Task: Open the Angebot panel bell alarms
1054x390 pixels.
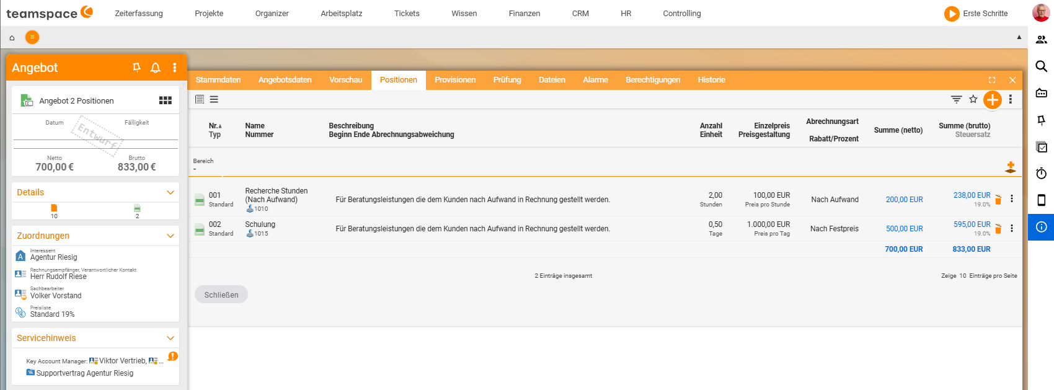Action: (156, 68)
